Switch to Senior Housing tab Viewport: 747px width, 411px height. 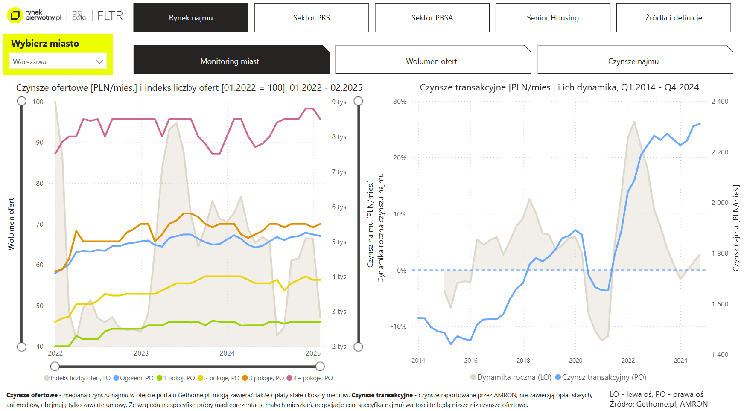point(552,18)
